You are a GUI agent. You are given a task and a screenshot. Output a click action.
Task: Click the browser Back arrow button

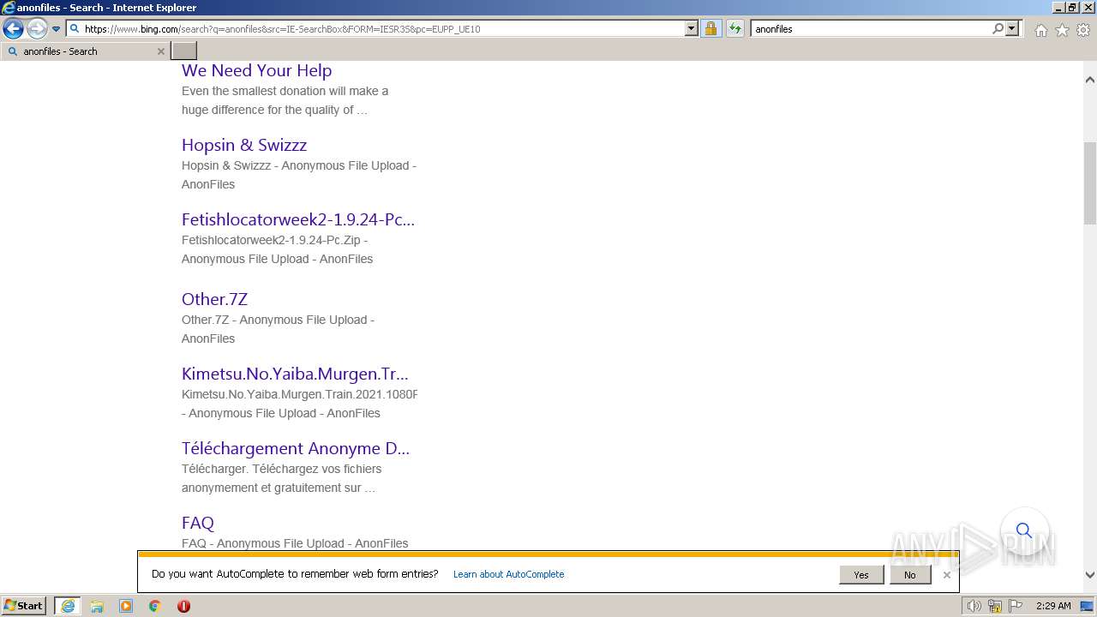tap(13, 29)
